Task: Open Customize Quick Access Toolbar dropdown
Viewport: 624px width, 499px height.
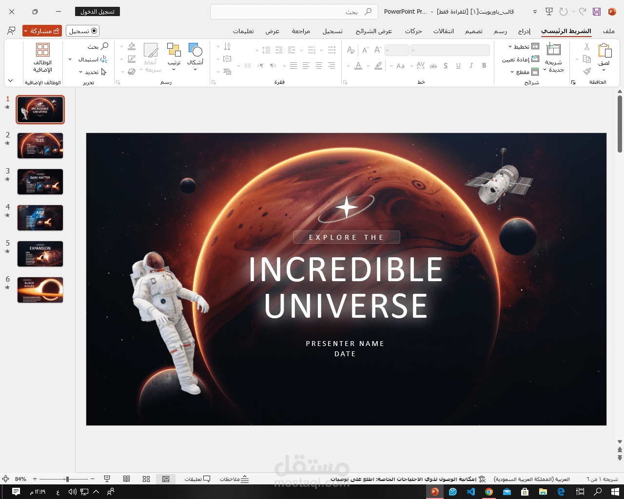Action: coord(535,12)
